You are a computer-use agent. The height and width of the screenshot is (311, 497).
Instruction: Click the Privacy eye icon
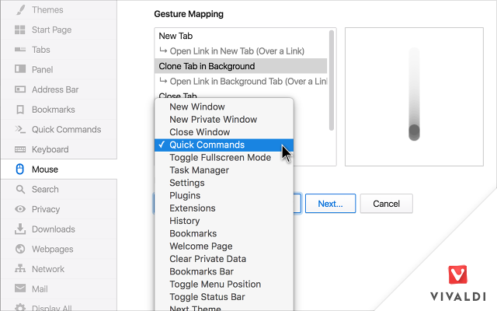click(x=20, y=209)
